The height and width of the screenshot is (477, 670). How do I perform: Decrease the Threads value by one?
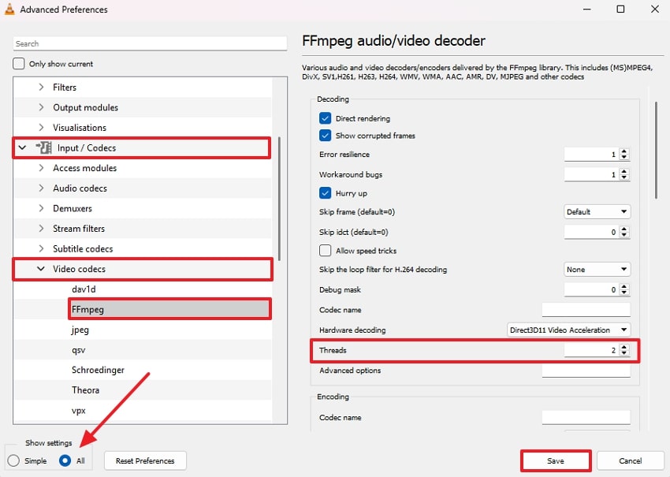(624, 353)
